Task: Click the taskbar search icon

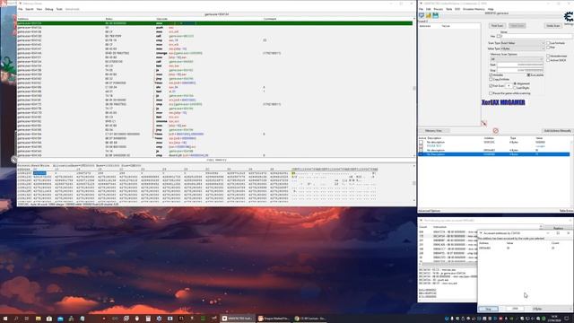Action: pos(16,319)
